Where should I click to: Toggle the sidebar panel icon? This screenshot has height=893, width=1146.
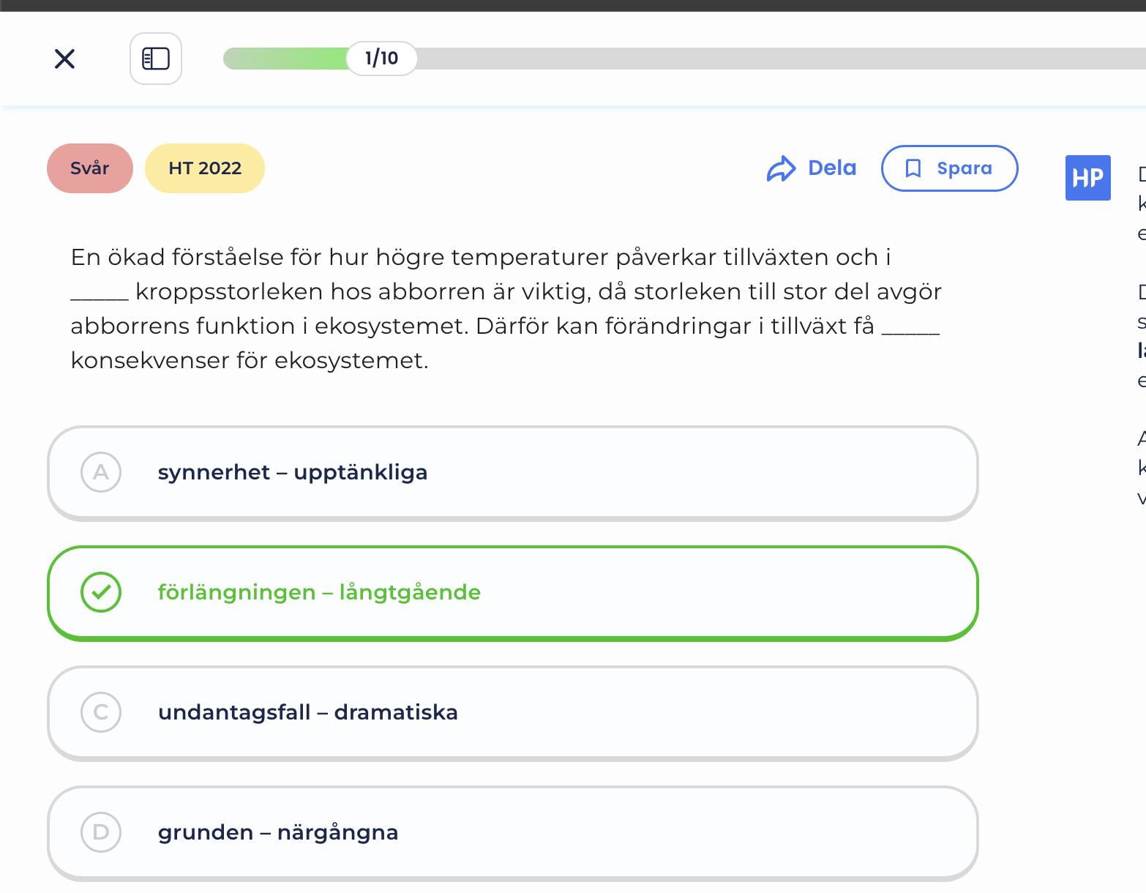point(156,59)
